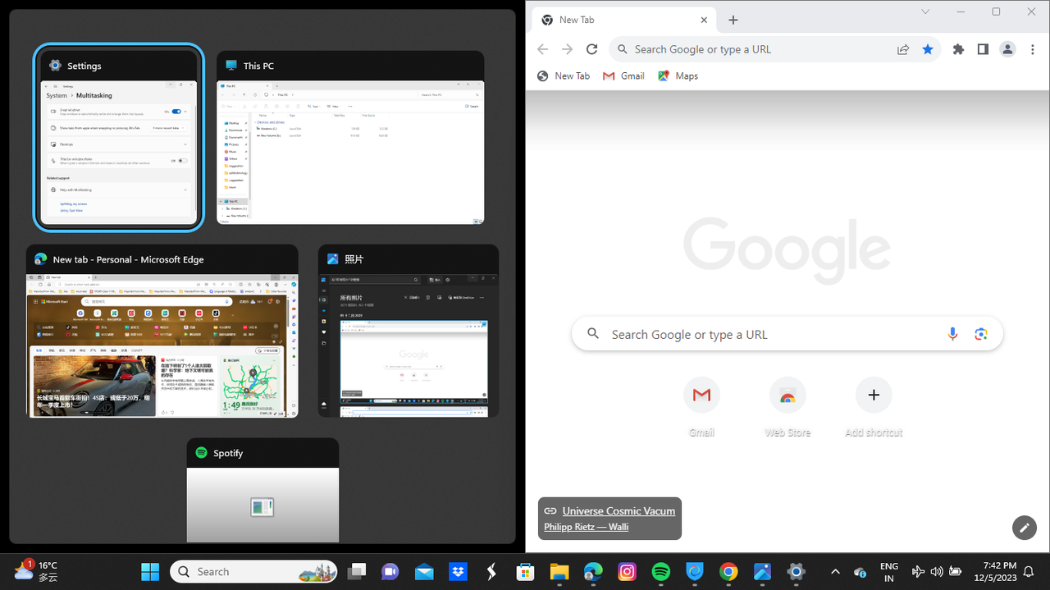The height and width of the screenshot is (590, 1050).
Task: Open the weather widget showing 16°C
Action: (36, 571)
